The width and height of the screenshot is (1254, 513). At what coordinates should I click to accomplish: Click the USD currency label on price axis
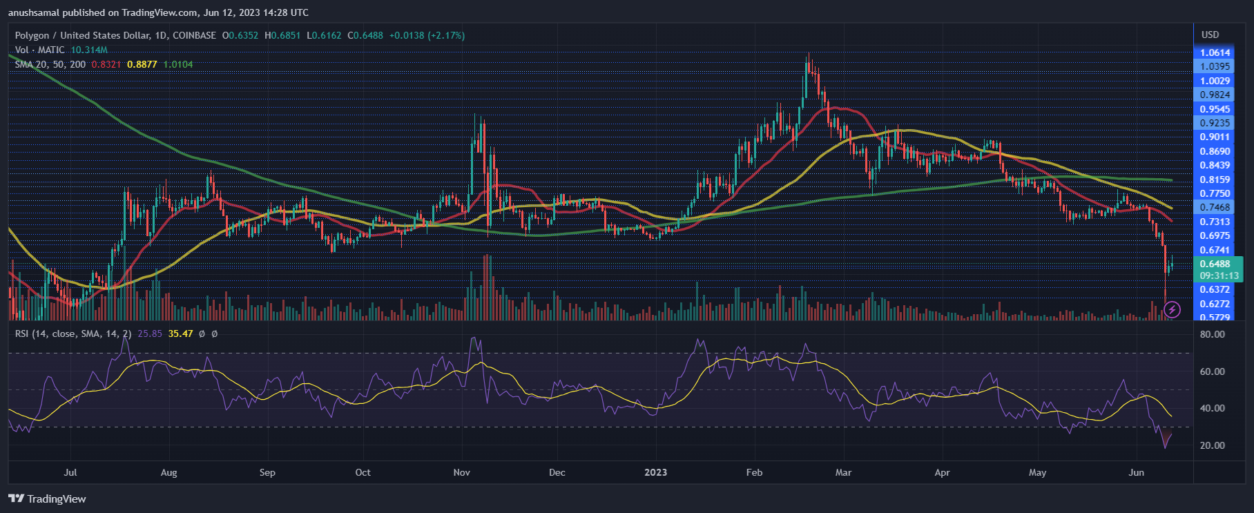(1210, 35)
